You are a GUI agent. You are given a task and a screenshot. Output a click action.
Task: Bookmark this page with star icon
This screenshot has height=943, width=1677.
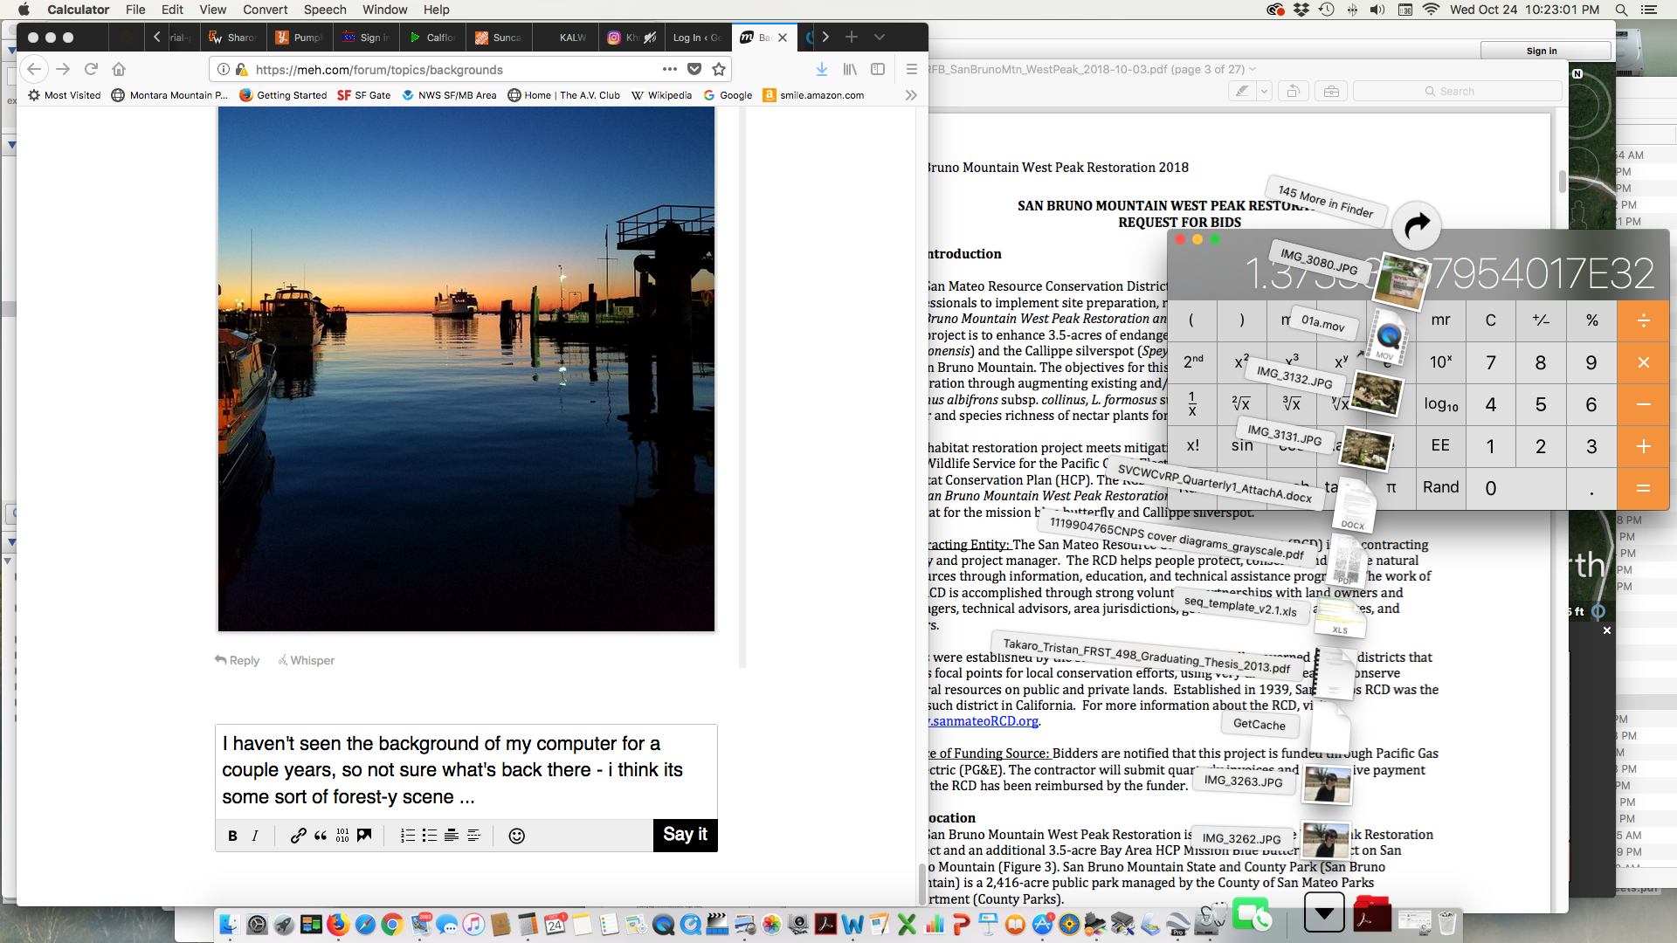coord(719,69)
